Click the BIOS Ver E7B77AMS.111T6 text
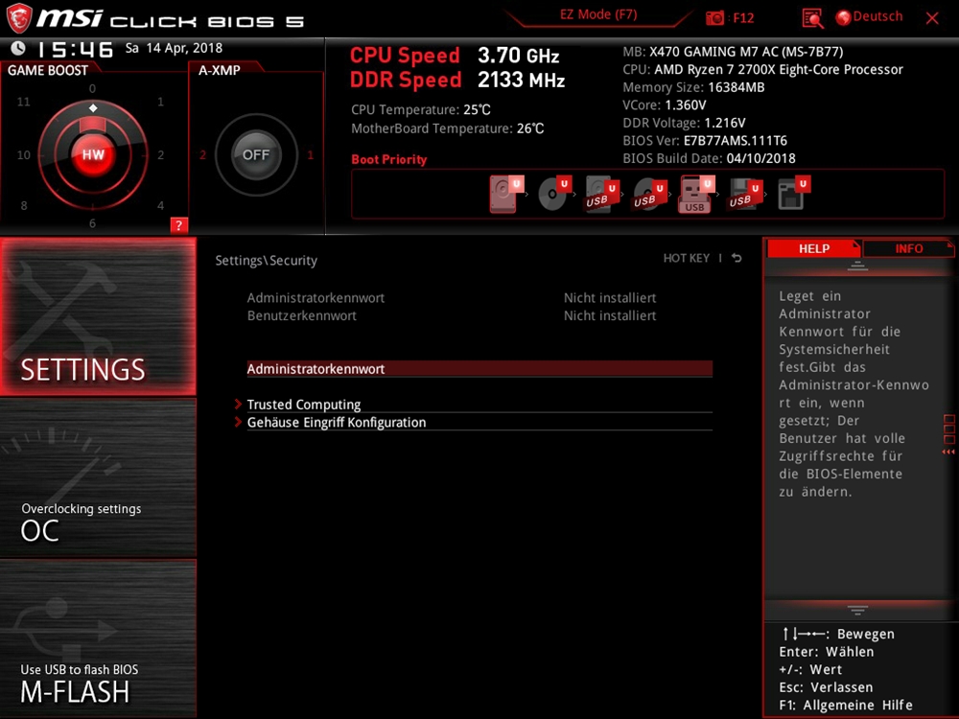The width and height of the screenshot is (959, 719). [705, 141]
